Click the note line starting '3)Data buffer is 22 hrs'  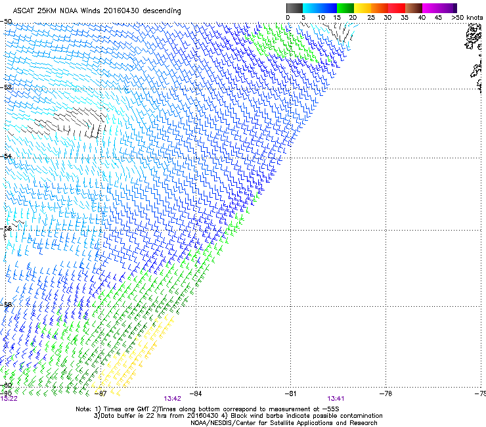tap(238, 416)
